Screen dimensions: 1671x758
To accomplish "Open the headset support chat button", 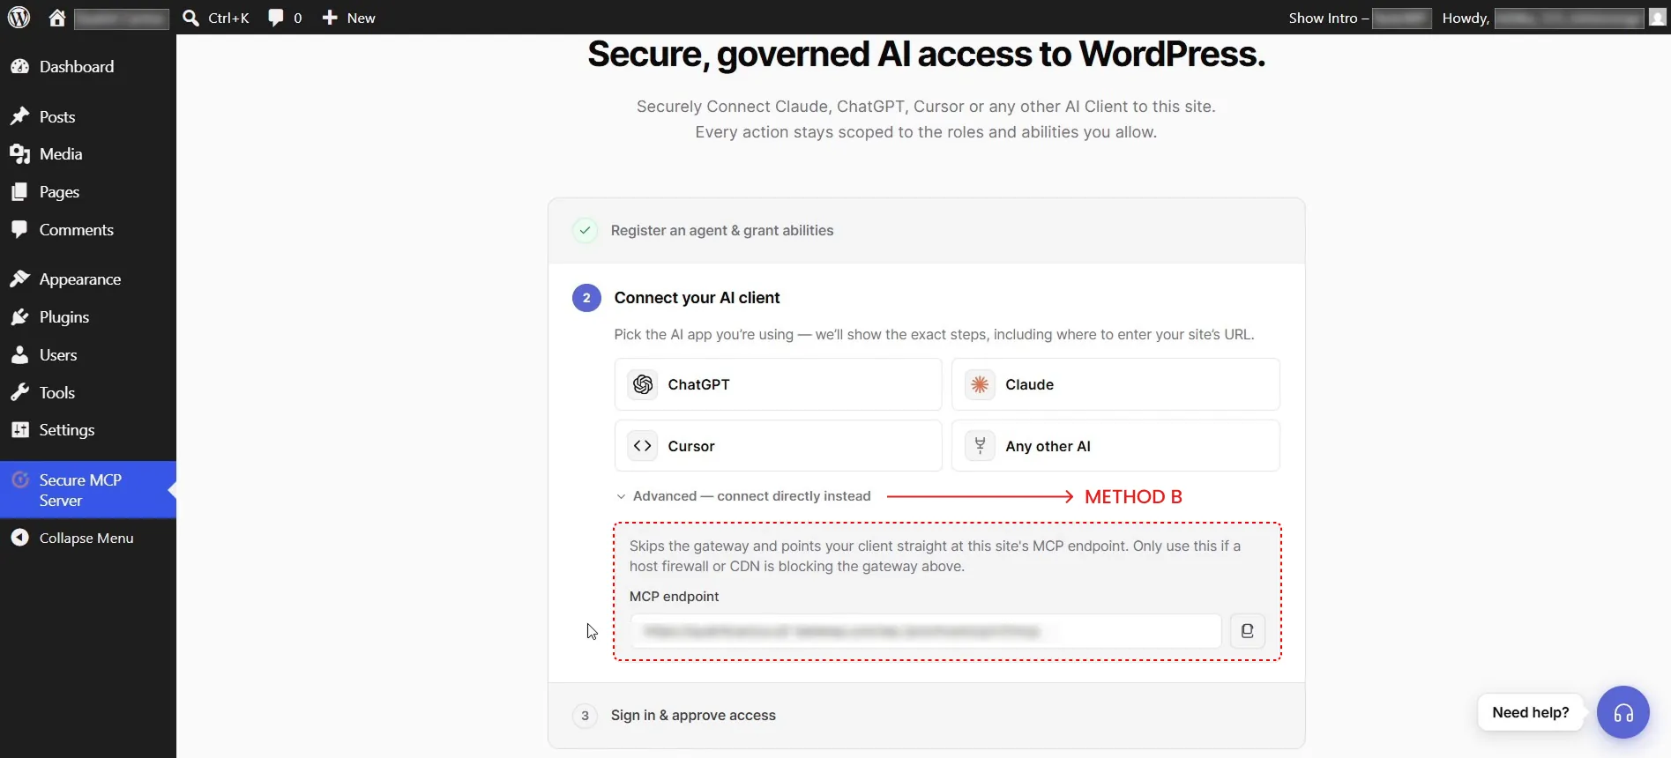I will [1623, 712].
